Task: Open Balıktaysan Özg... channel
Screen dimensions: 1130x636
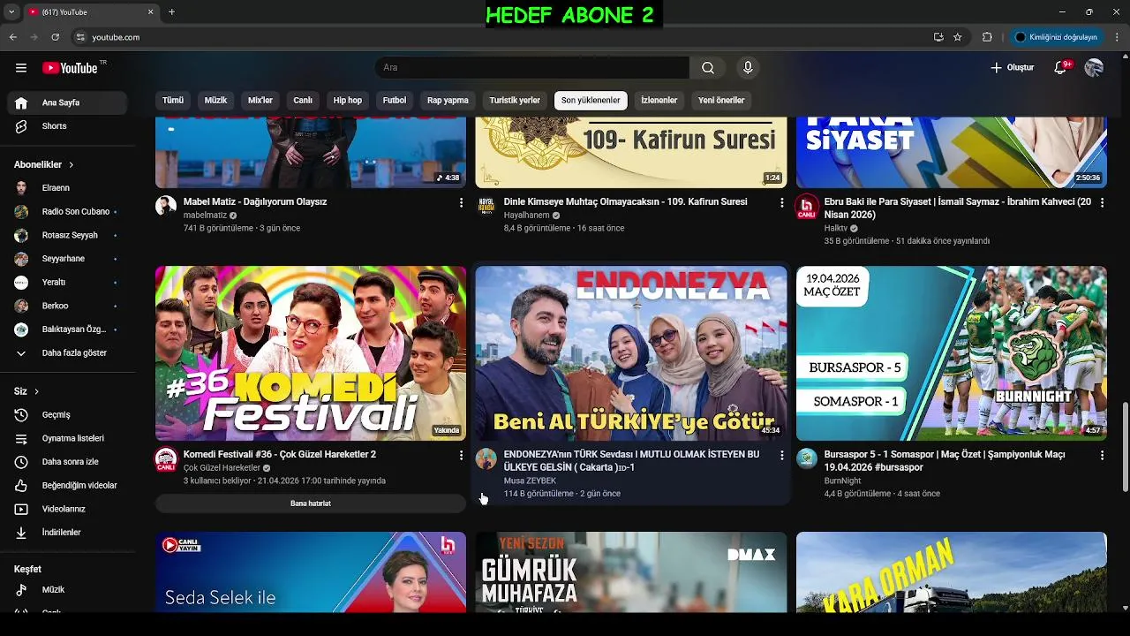Action: coord(67,329)
